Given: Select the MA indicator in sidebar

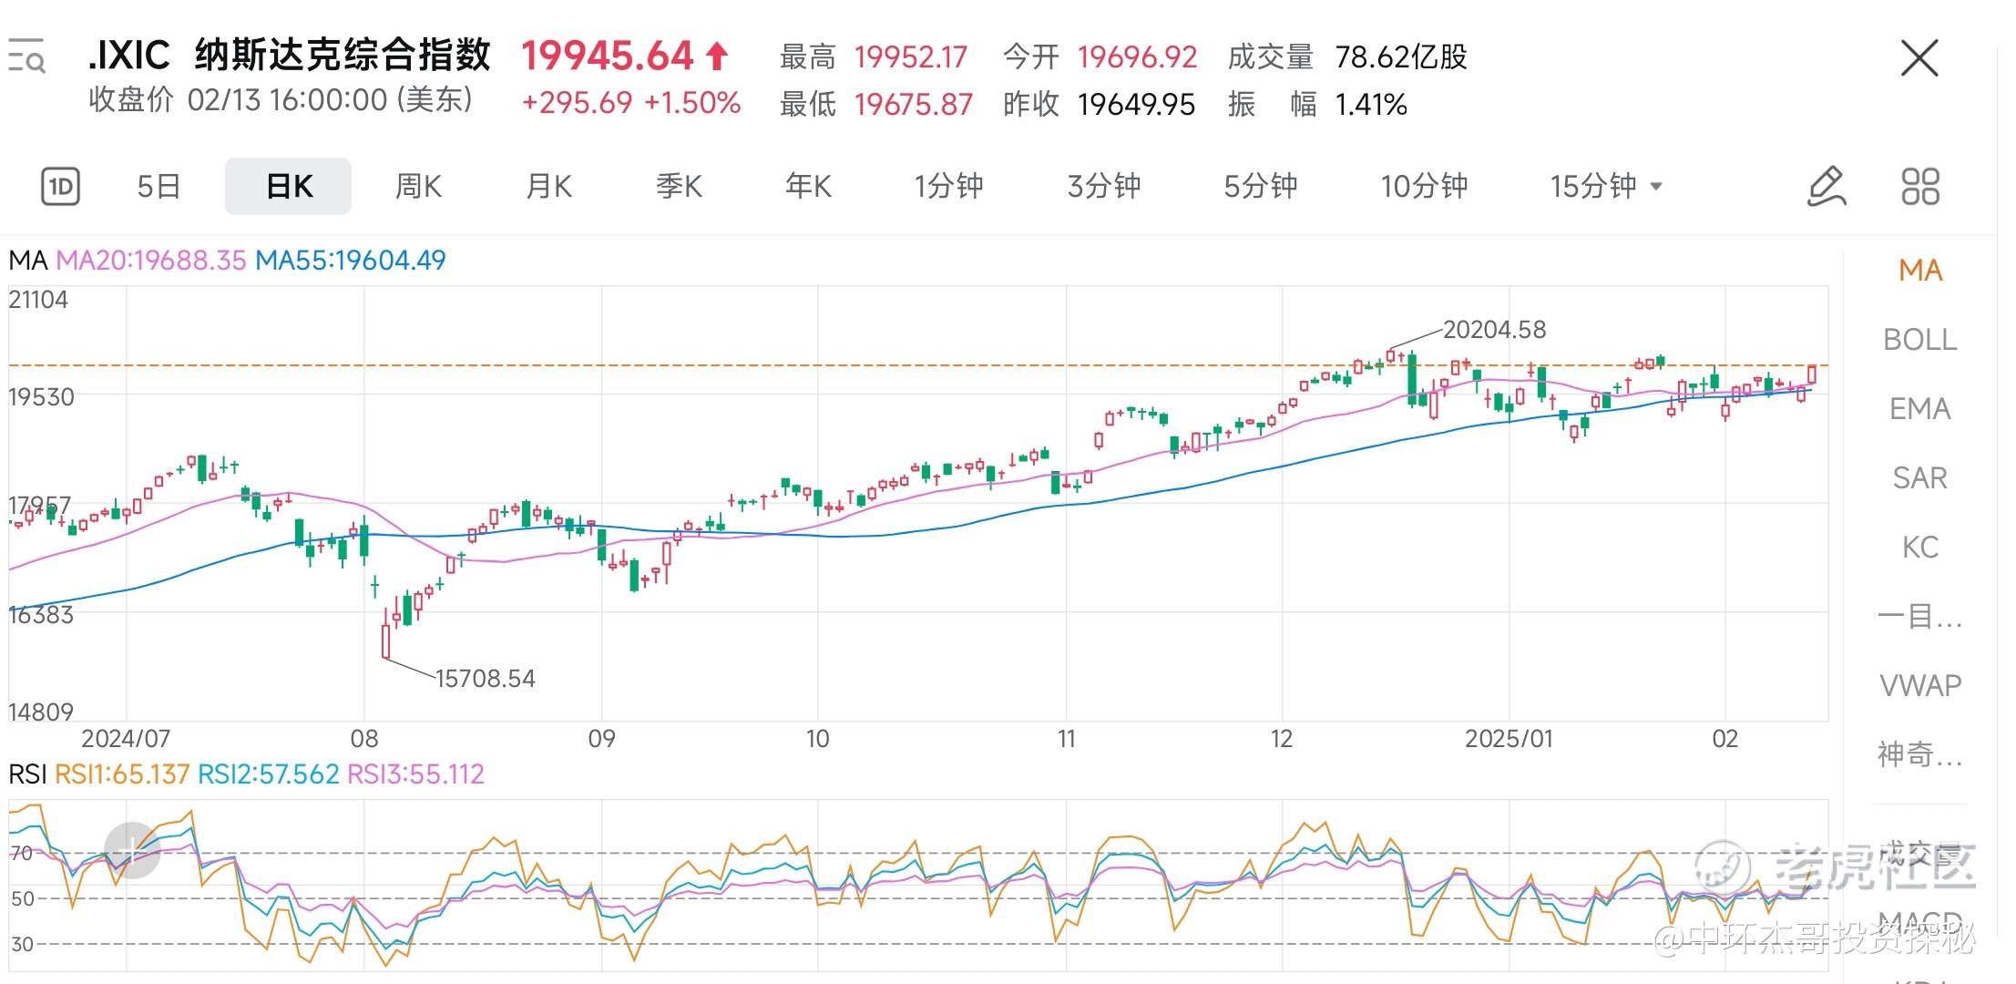Looking at the screenshot, I should tap(1919, 271).
